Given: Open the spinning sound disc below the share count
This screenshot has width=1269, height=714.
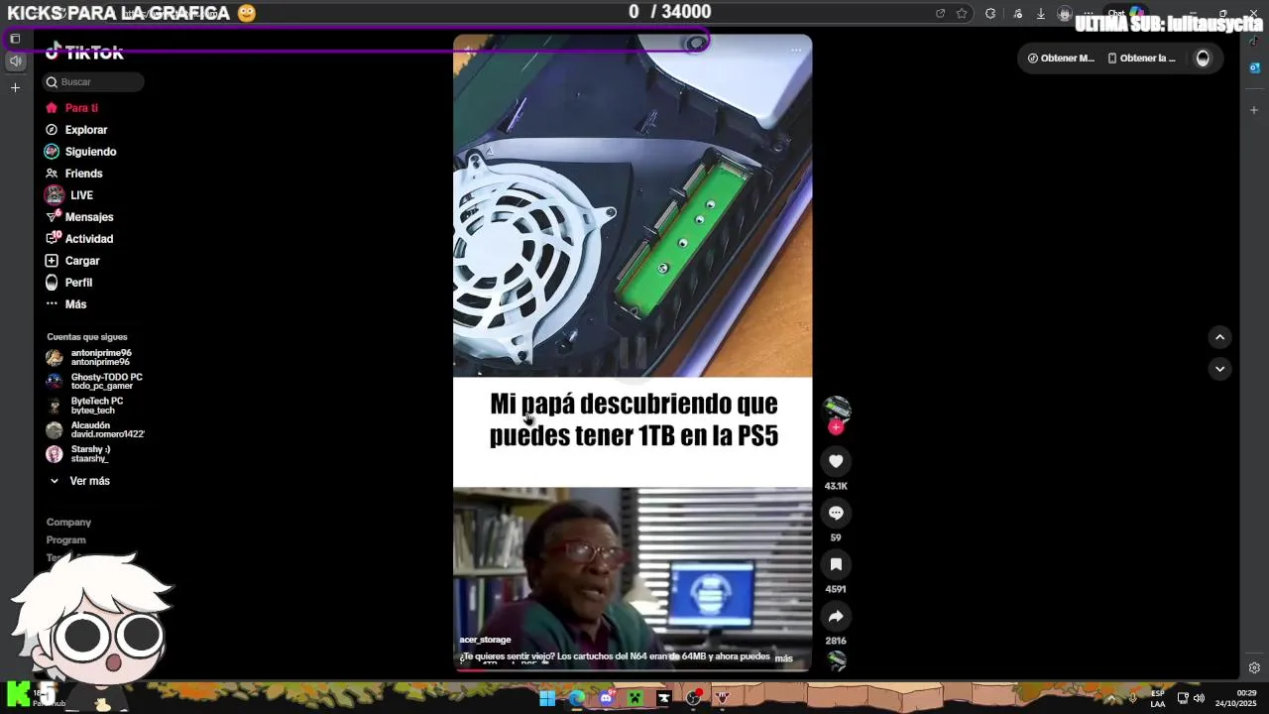Looking at the screenshot, I should (837, 661).
